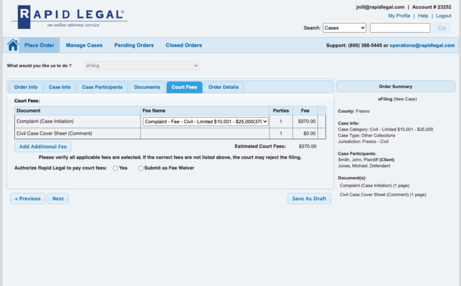Screen dimensions: 461x286
Task: Click the Fee column header
Action: coord(305,111)
